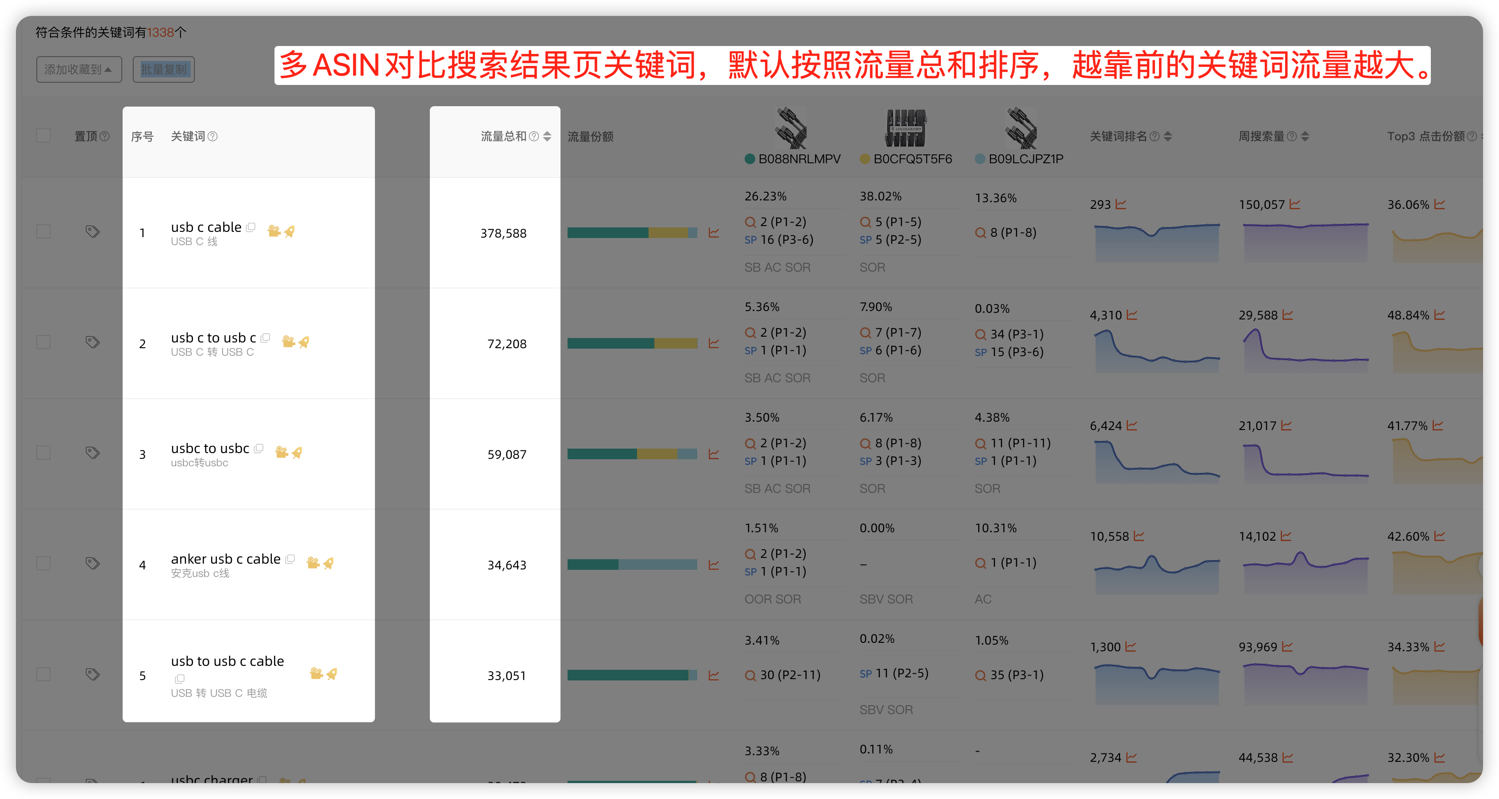Open traffic trend chart for usb to usb c cable
This screenshot has width=1499, height=799.
tap(714, 675)
